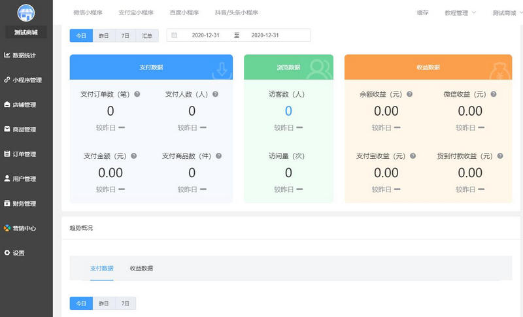The height and width of the screenshot is (317, 523).
Task: Click help icon beside 支付金额（元）
Action: [x=134, y=156]
